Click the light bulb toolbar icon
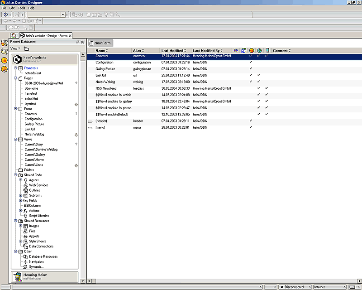This screenshot has height=290, width=362. pyautogui.click(x=106, y=14)
